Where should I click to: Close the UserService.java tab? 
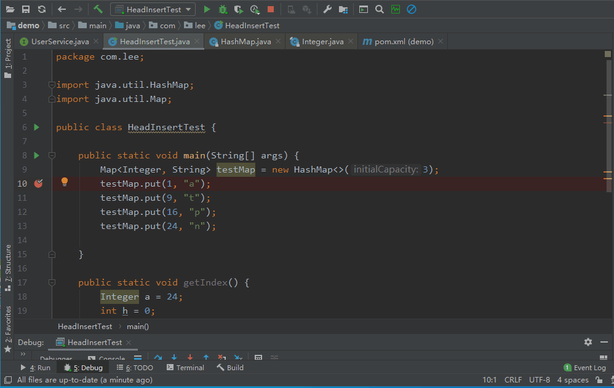[x=97, y=41]
